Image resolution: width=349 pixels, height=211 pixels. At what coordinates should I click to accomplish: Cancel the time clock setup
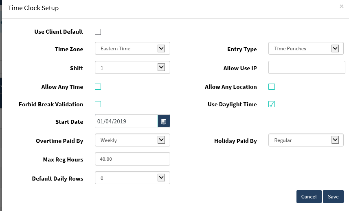pyautogui.click(x=309, y=196)
